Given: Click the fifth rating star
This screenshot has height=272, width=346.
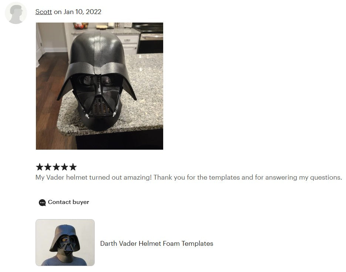Looking at the screenshot, I should 73,167.
